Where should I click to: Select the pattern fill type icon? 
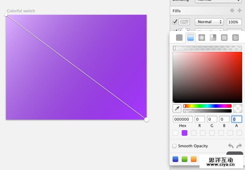tap(224, 38)
